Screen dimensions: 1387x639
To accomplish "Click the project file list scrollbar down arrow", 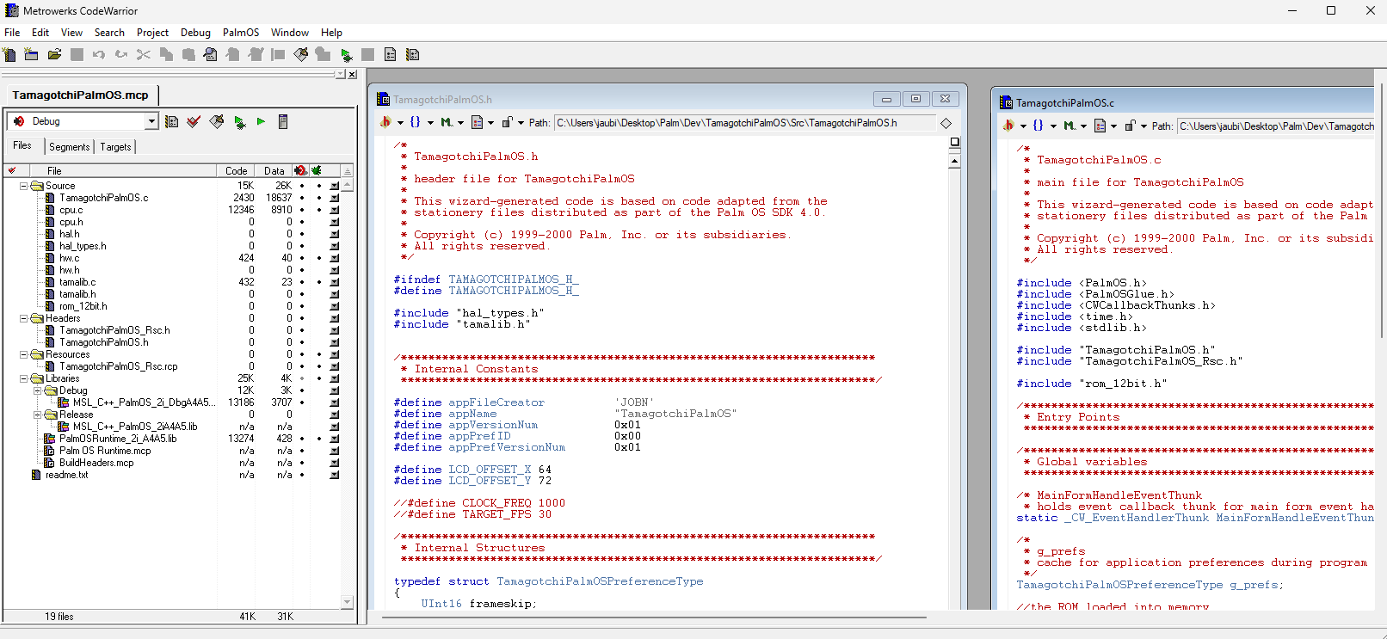I will [348, 602].
